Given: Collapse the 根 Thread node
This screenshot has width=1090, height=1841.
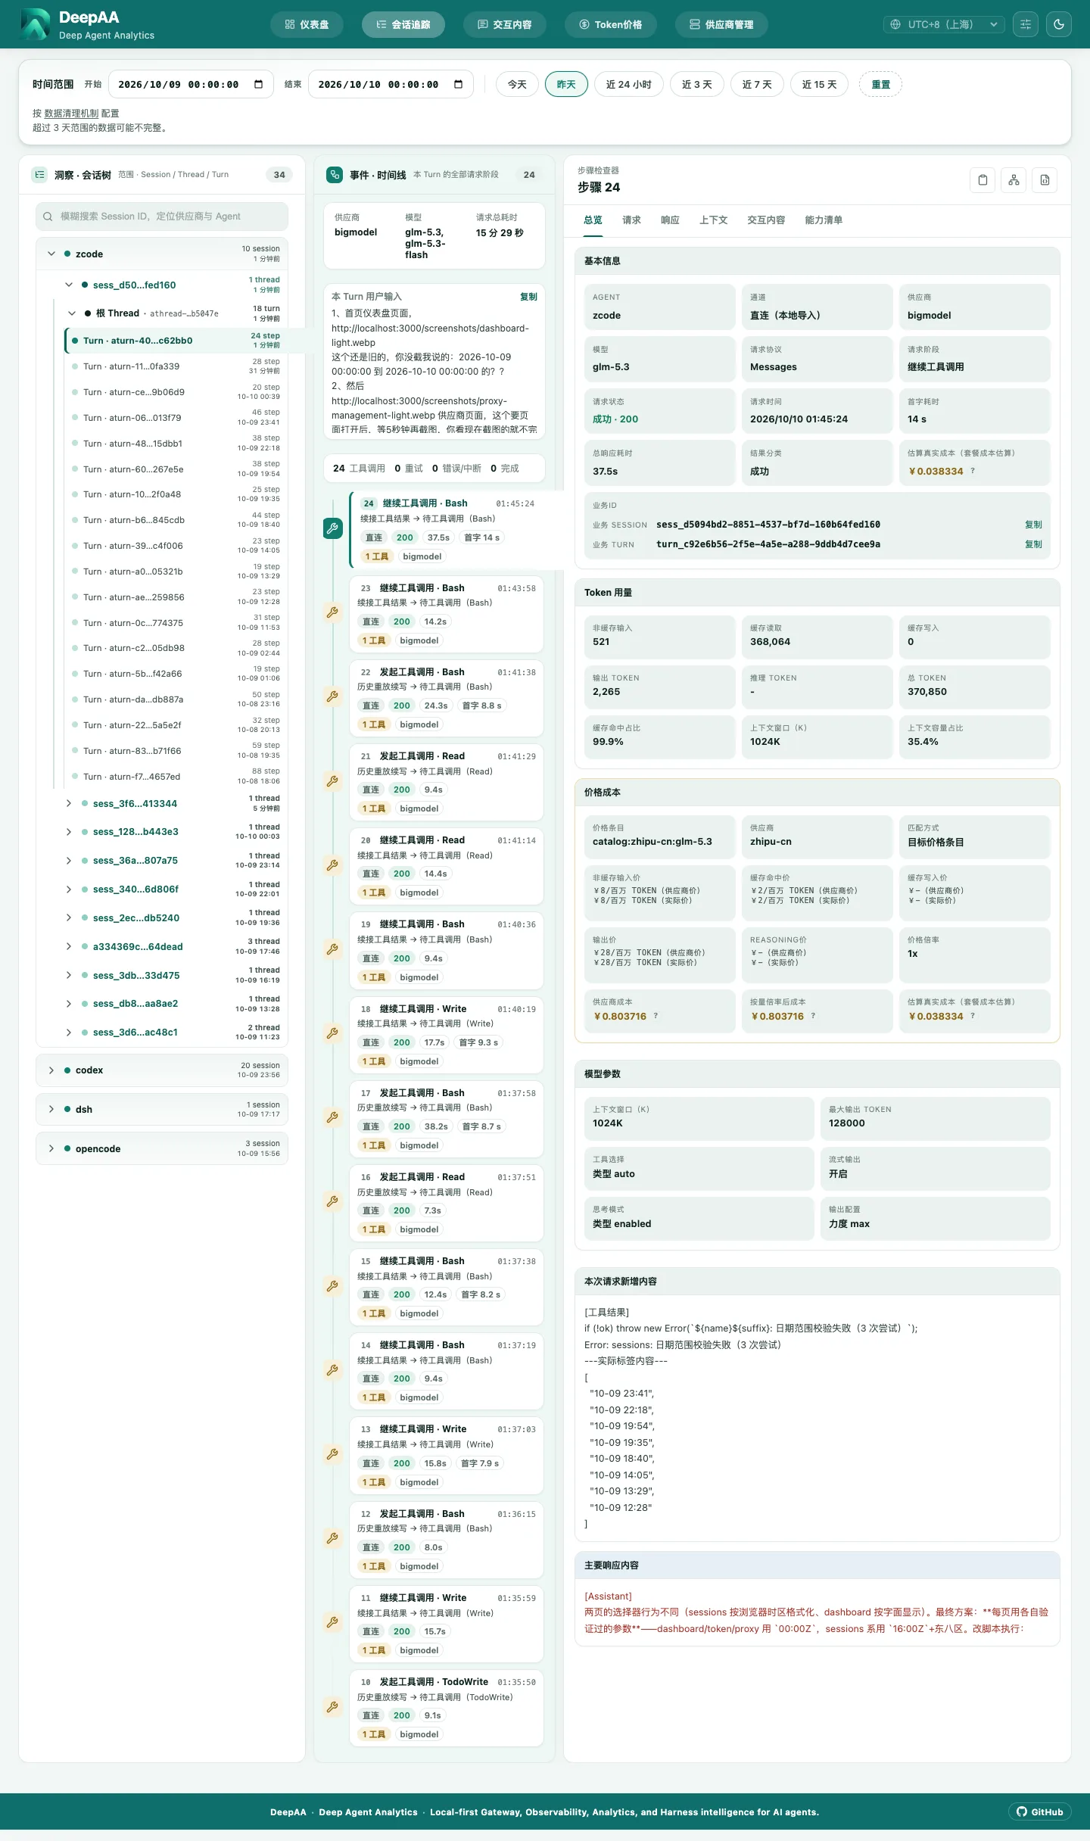Looking at the screenshot, I should click(x=72, y=313).
